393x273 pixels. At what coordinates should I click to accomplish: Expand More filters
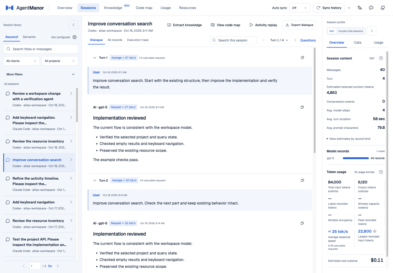point(41,74)
